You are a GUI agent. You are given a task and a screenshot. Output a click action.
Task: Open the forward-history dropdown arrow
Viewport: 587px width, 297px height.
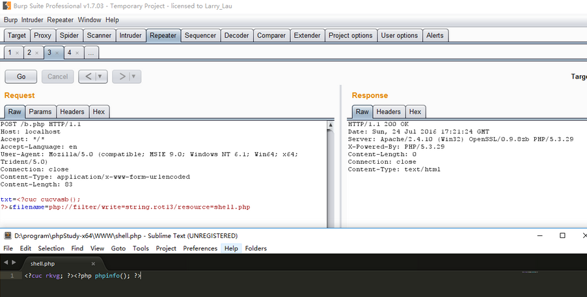click(x=133, y=77)
